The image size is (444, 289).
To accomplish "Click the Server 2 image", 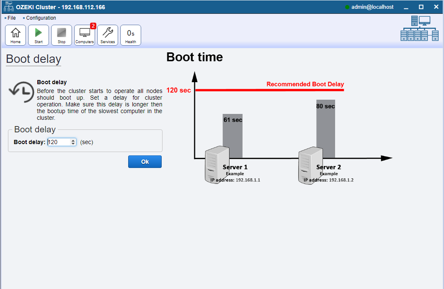I will point(311,165).
